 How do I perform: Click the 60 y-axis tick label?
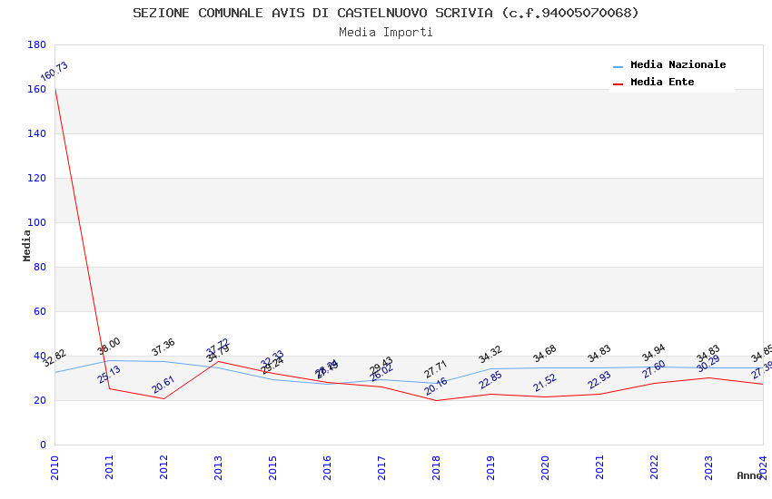(x=39, y=311)
